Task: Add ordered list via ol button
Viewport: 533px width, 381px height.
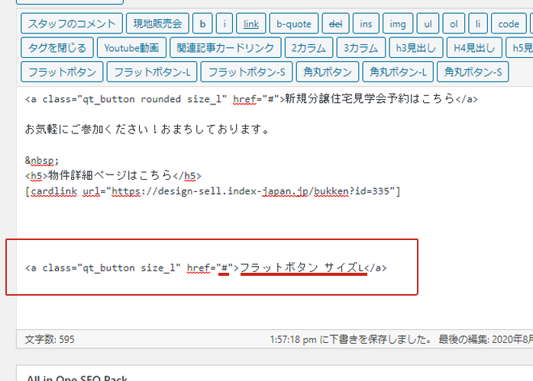Action: (x=454, y=24)
